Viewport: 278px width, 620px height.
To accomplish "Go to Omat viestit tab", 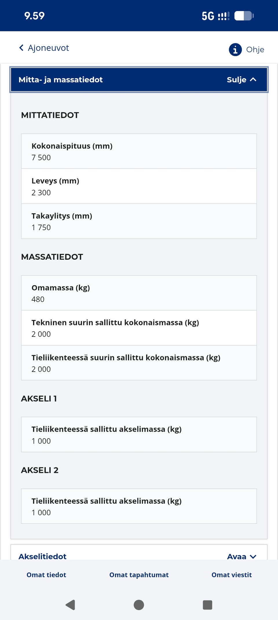I will coord(232,575).
